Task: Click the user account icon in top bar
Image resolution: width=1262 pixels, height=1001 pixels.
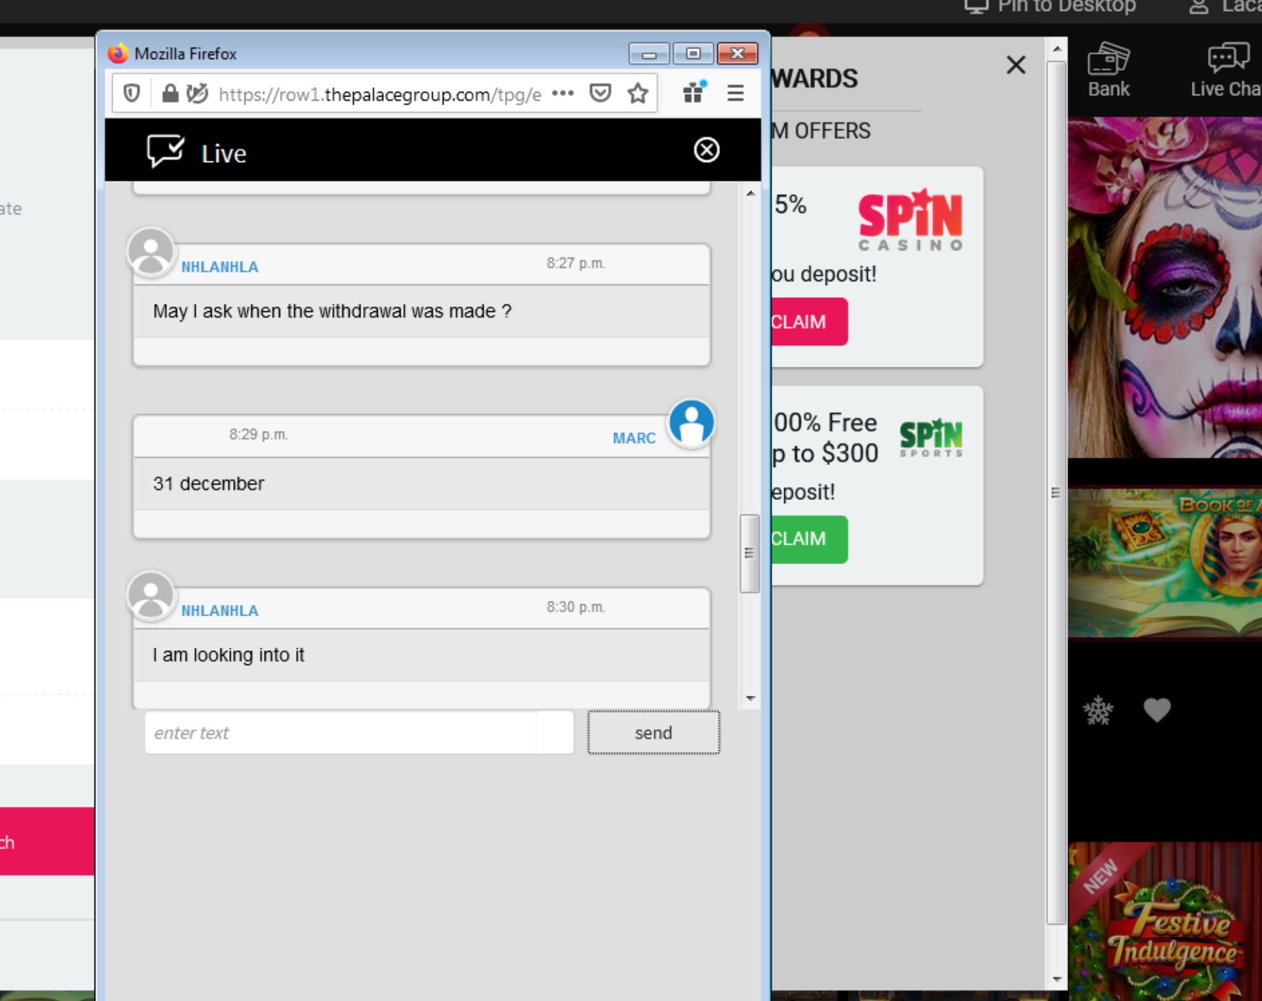Action: pos(1198,7)
